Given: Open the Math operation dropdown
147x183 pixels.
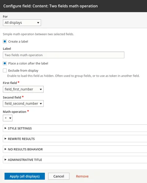Looking at the screenshot, I should point(8,118).
